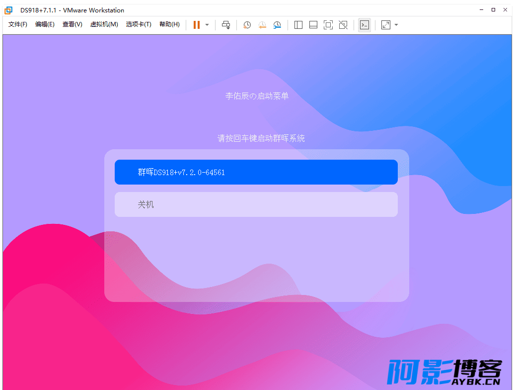Viewport: 513px width, 390px height.
Task: Click the VMware Workstation title bar app icon
Action: (x=8, y=10)
